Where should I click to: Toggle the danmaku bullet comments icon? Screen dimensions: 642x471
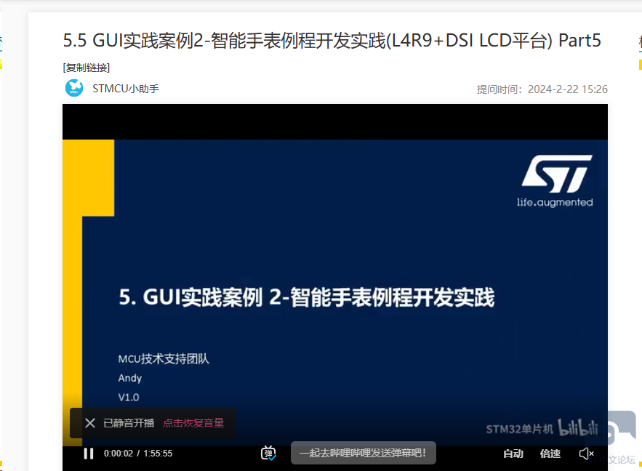(268, 454)
